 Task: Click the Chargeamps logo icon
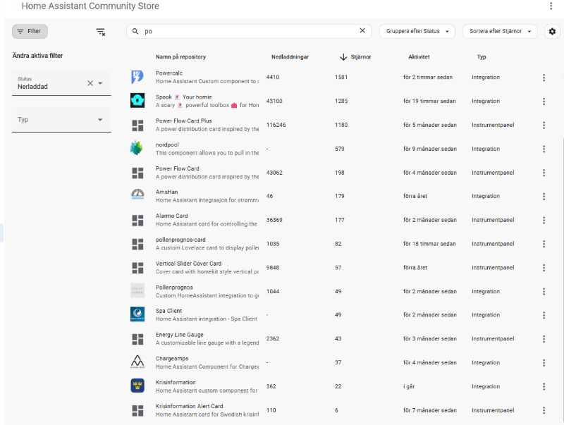(x=137, y=362)
